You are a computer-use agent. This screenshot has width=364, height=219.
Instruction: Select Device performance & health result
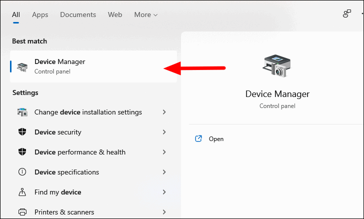coord(93,152)
